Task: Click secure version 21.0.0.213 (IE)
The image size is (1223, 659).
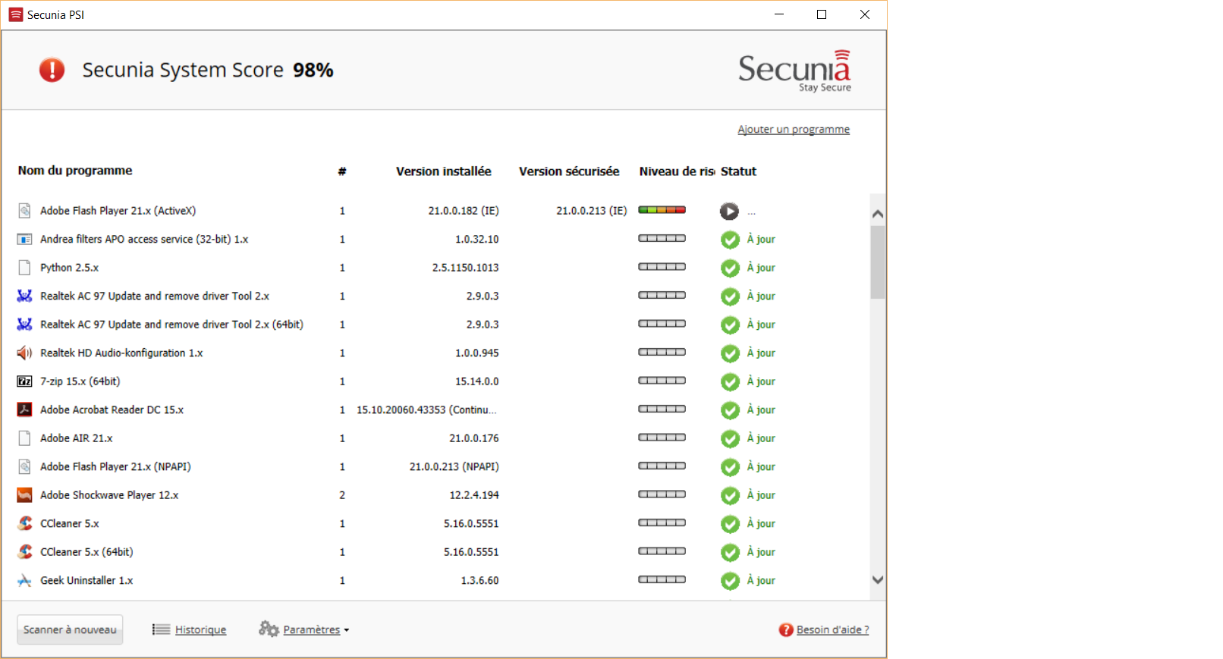Action: click(x=592, y=211)
